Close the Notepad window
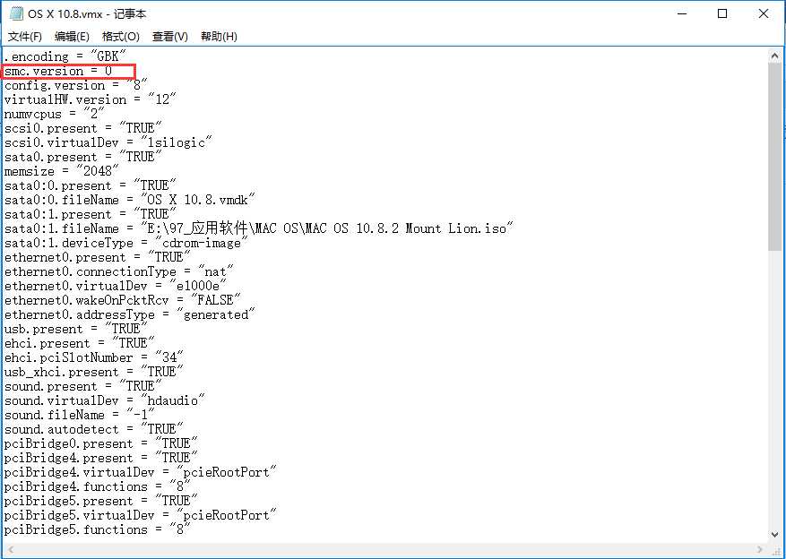 coord(764,13)
